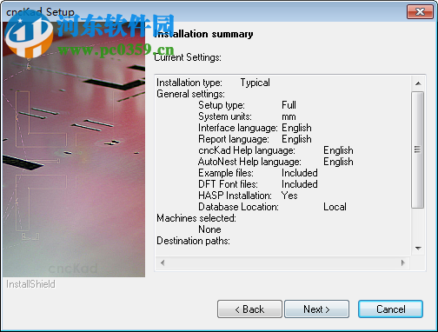Cancel the cncKad setup

click(390, 309)
